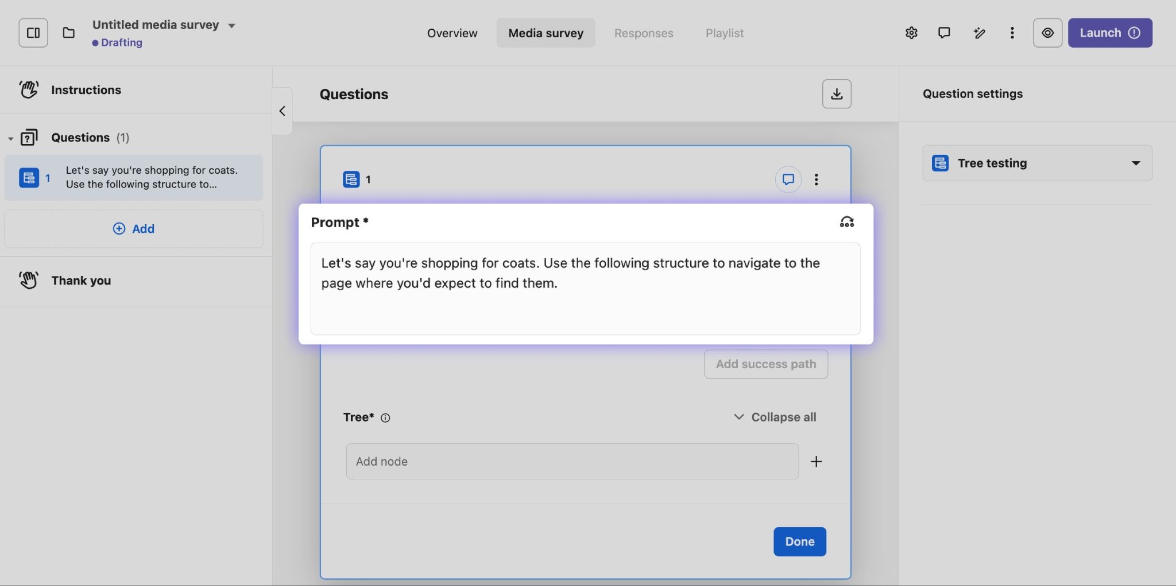Click the download icon beside Questions
The height and width of the screenshot is (586, 1176).
pos(836,94)
